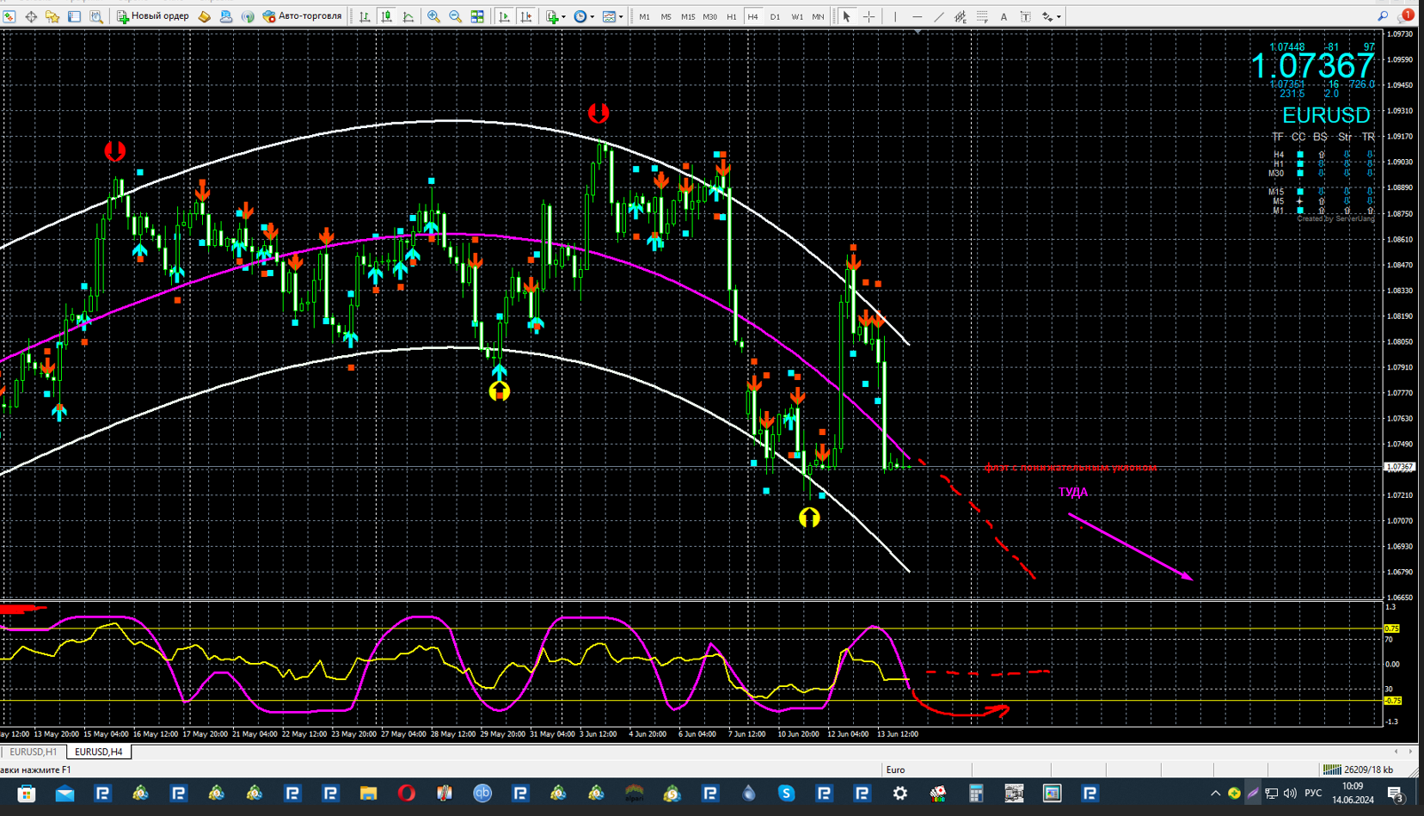Click the Zoom In magnifier icon

click(x=433, y=16)
